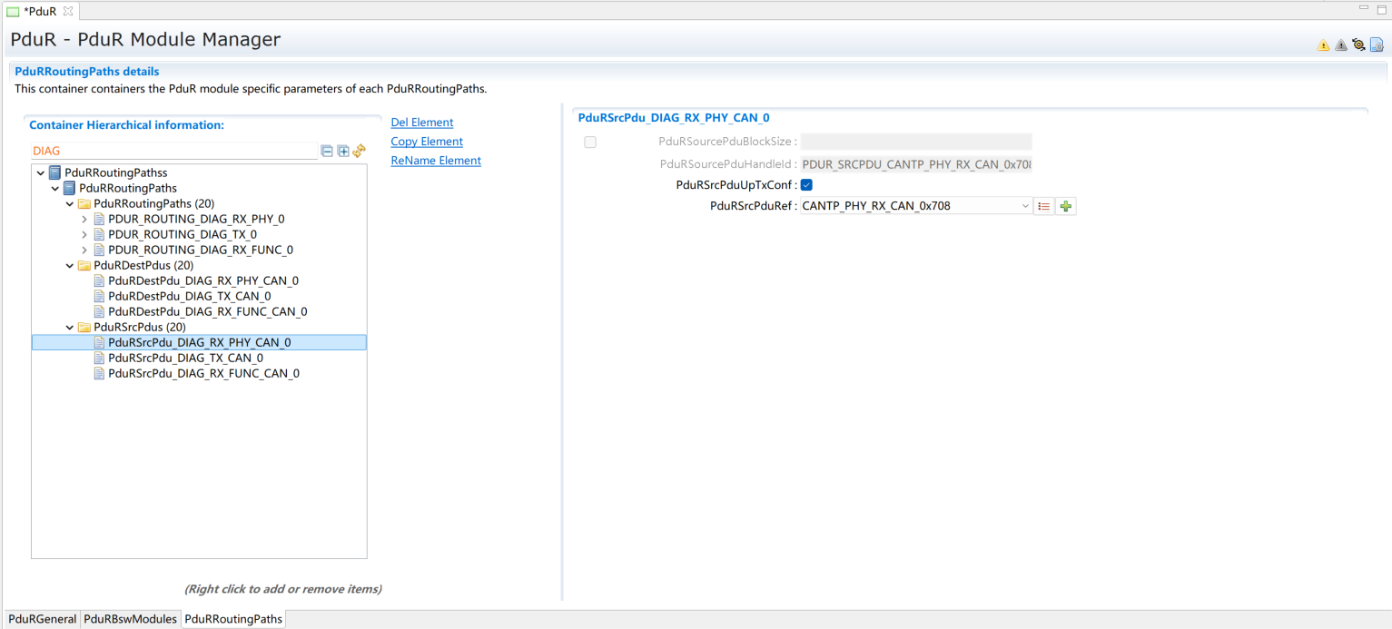The image size is (1392, 629).
Task: Uncheck the PduRSrcPduUpTxConf checkbox
Action: (806, 185)
